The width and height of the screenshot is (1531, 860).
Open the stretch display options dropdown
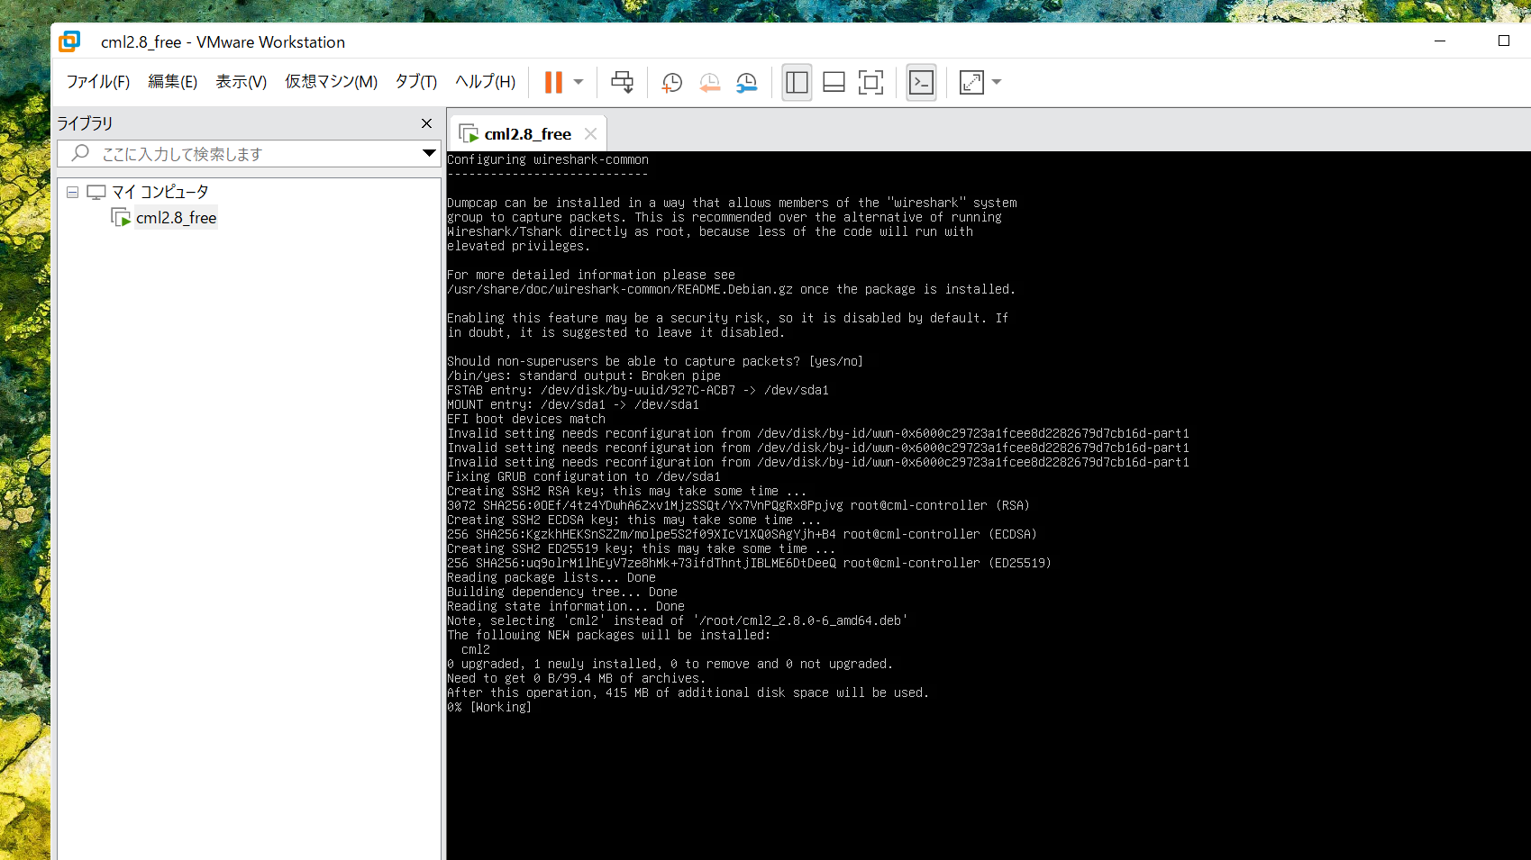[997, 82]
